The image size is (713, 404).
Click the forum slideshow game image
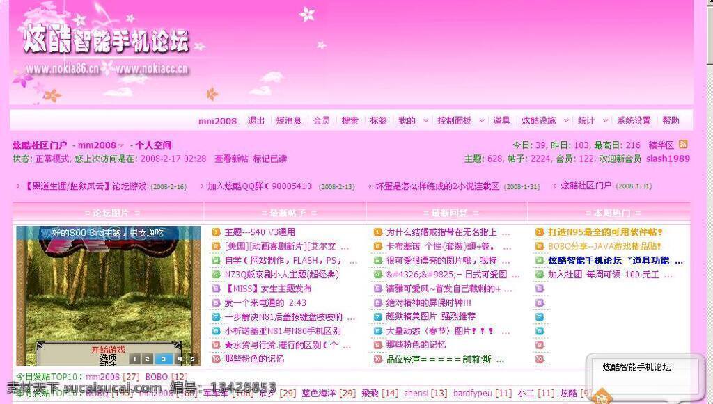tap(108, 296)
